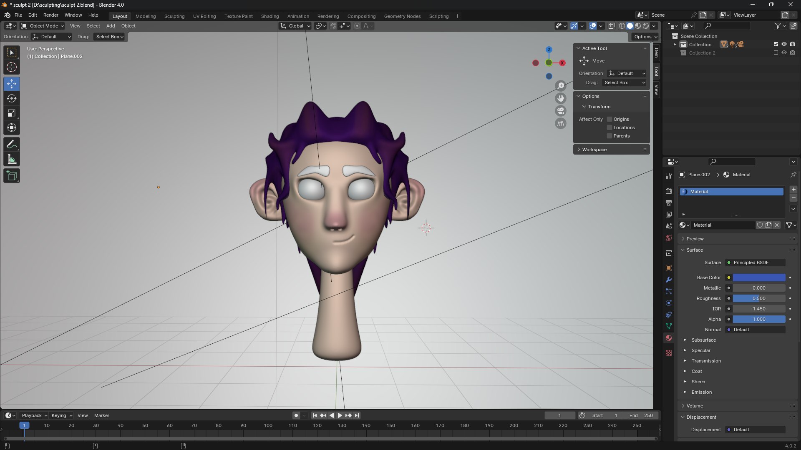This screenshot has width=801, height=450.
Task: Add a new material slot plus button
Action: point(793,189)
